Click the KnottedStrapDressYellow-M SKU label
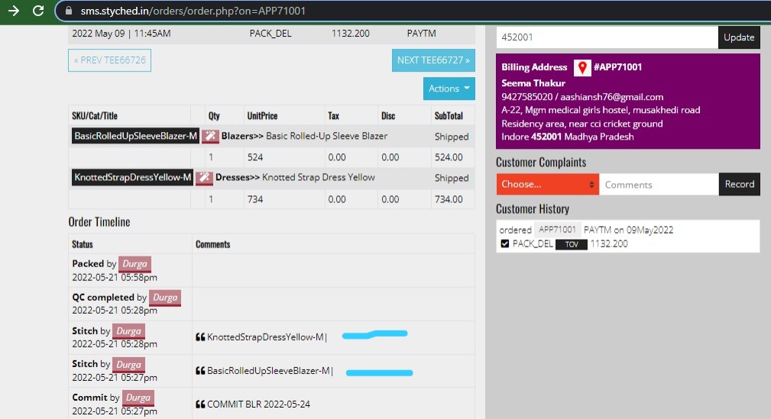 [133, 177]
